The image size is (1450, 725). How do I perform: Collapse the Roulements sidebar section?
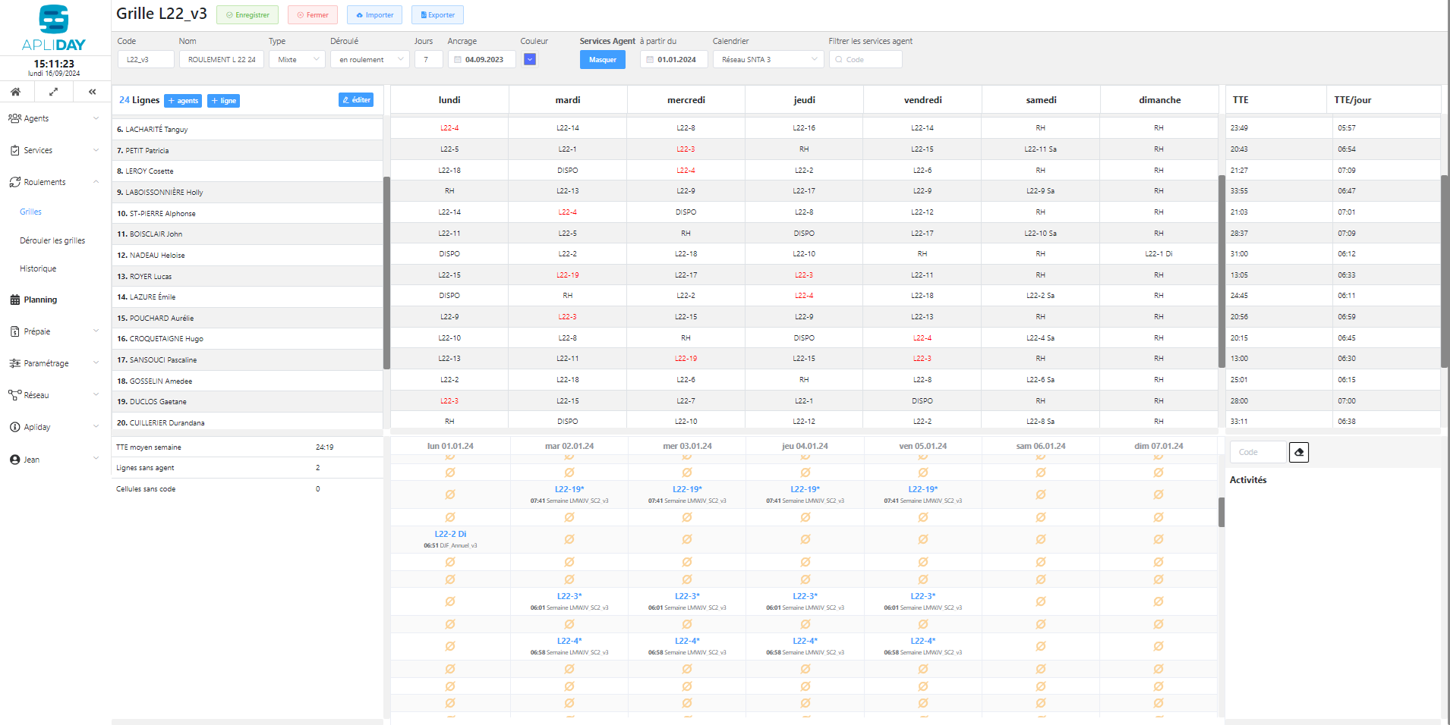coord(96,182)
